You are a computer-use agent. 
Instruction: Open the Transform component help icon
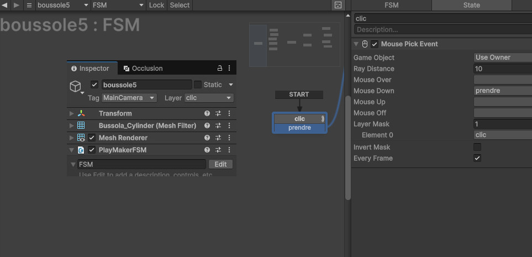pos(207,113)
